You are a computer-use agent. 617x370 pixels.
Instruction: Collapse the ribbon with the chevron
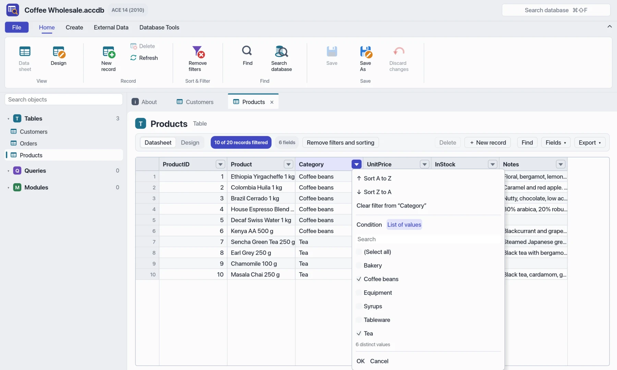pyautogui.click(x=609, y=26)
